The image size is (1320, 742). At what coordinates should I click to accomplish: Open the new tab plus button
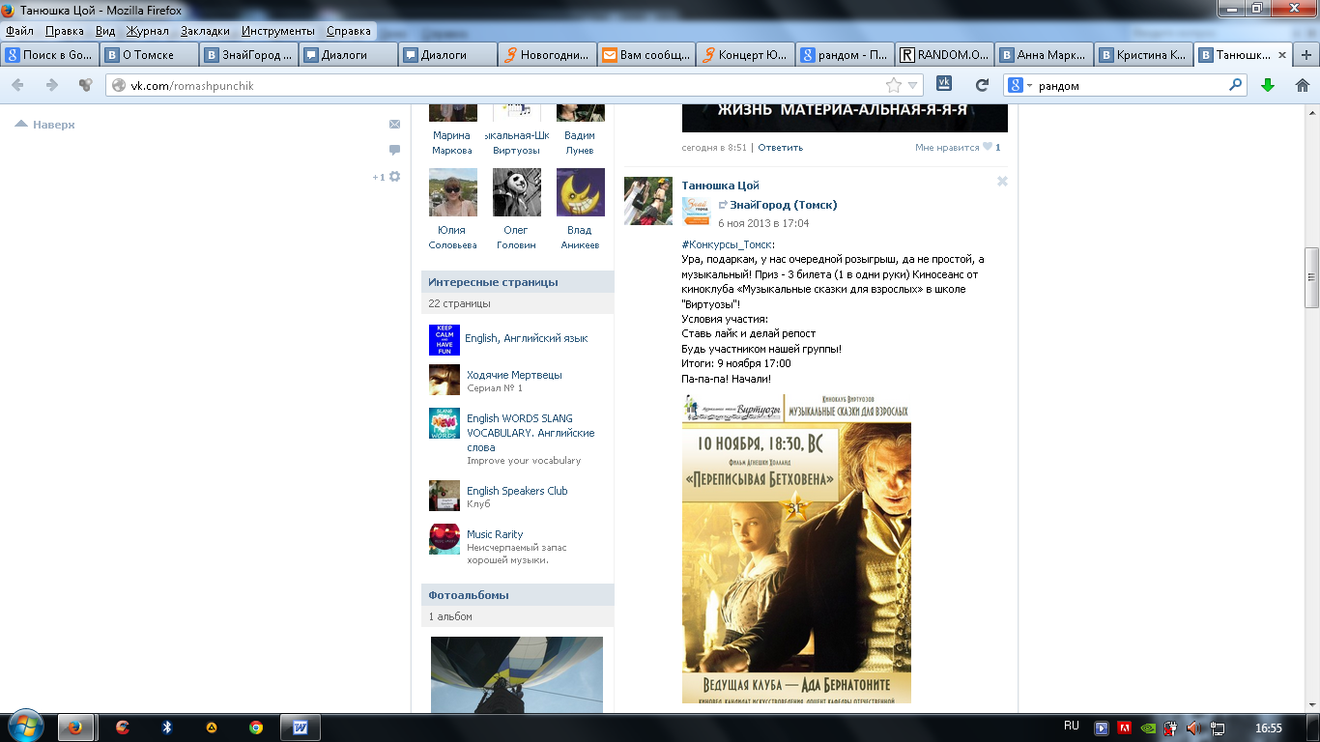tap(1306, 55)
